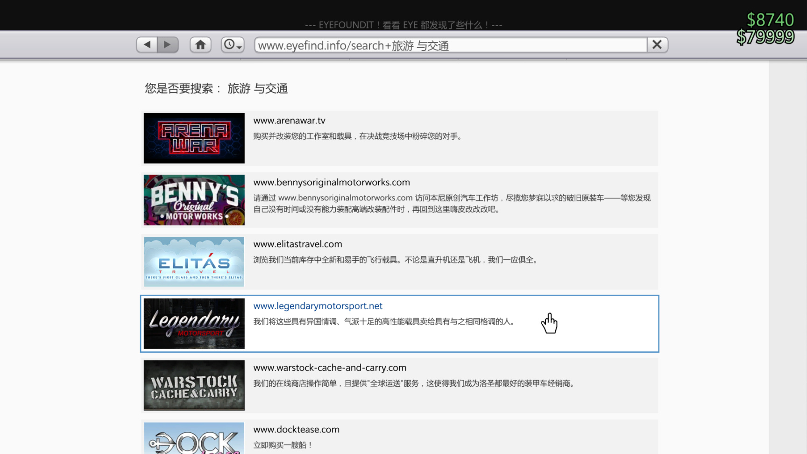807x454 pixels.
Task: Open Warstock Cache & Carry thumbnail
Action: click(x=194, y=385)
